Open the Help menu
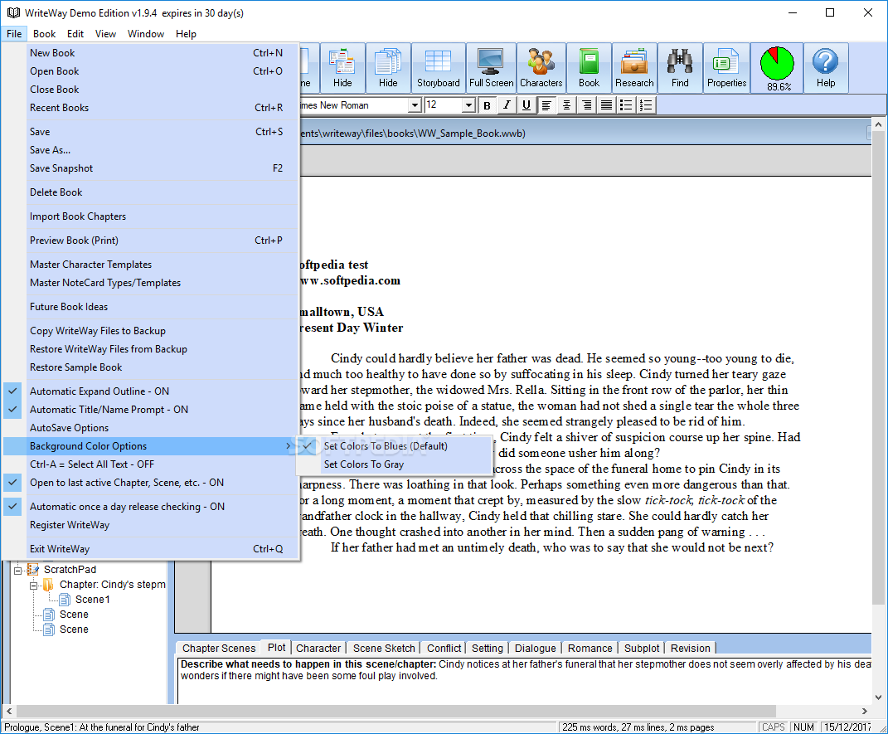This screenshot has height=734, width=888. click(186, 34)
